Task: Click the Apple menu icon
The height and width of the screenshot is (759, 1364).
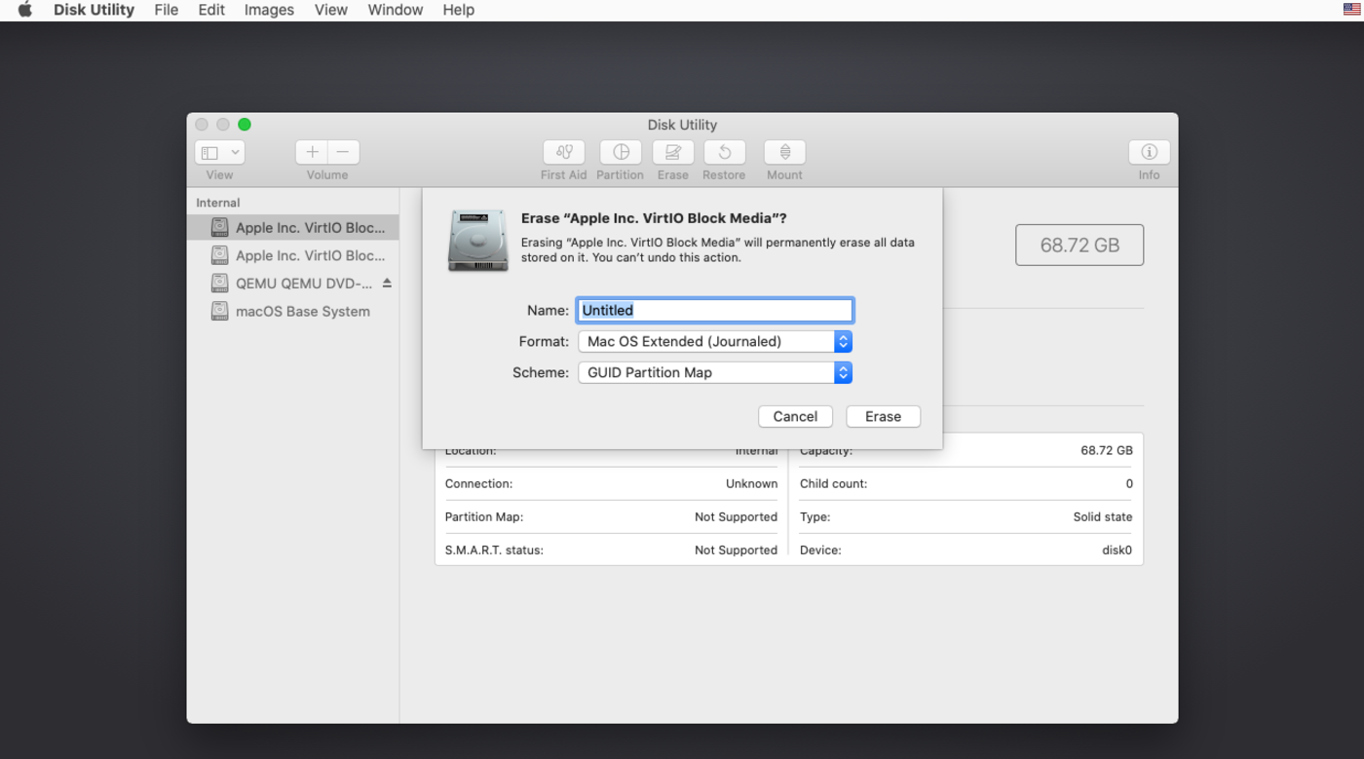Action: pos(22,10)
